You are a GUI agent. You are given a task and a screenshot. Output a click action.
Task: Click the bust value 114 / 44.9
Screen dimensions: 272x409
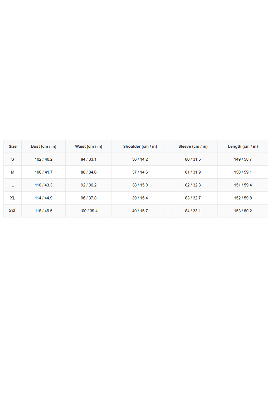click(x=43, y=198)
